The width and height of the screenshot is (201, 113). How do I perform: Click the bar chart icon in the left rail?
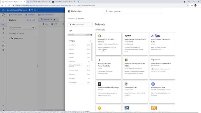point(3,41)
